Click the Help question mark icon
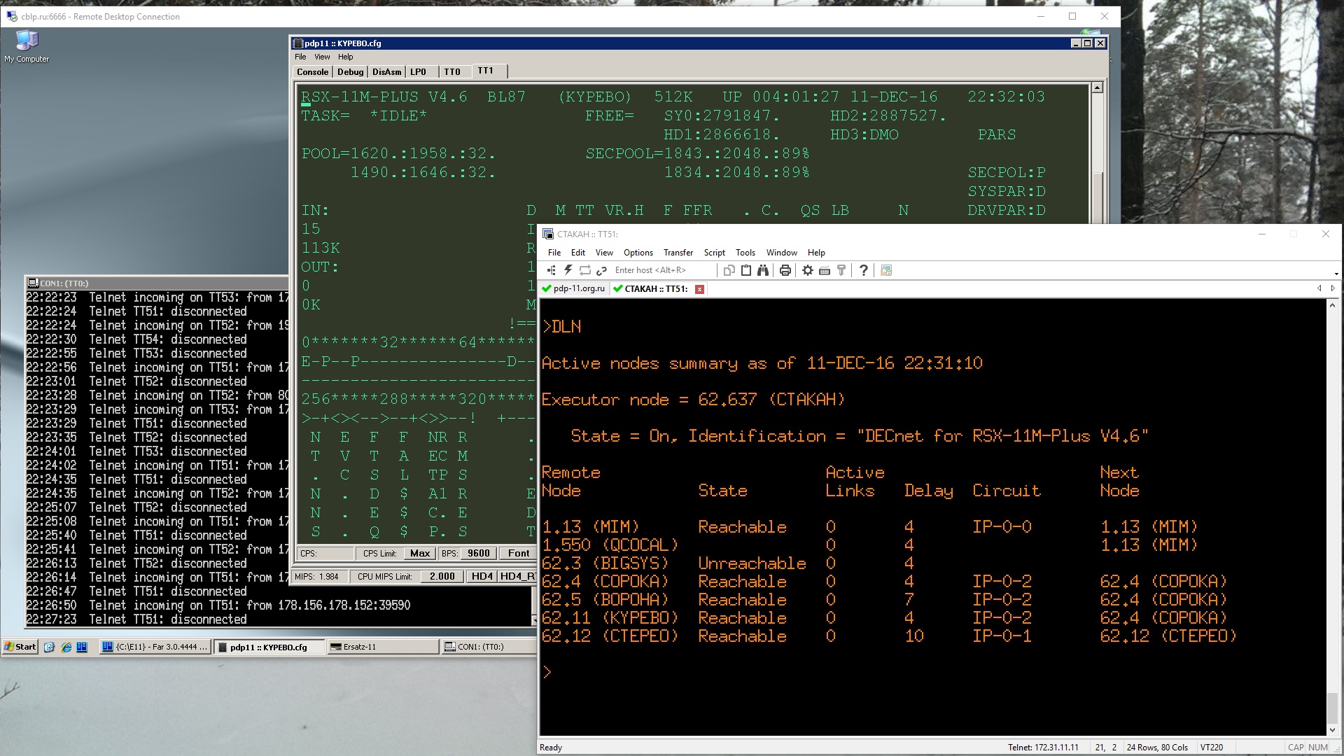 pyautogui.click(x=863, y=270)
